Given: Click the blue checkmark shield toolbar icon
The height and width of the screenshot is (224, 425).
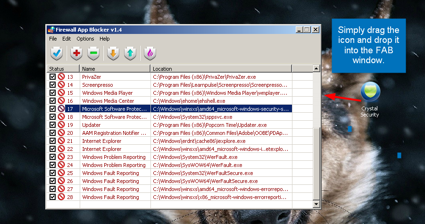Looking at the screenshot, I should (57, 53).
